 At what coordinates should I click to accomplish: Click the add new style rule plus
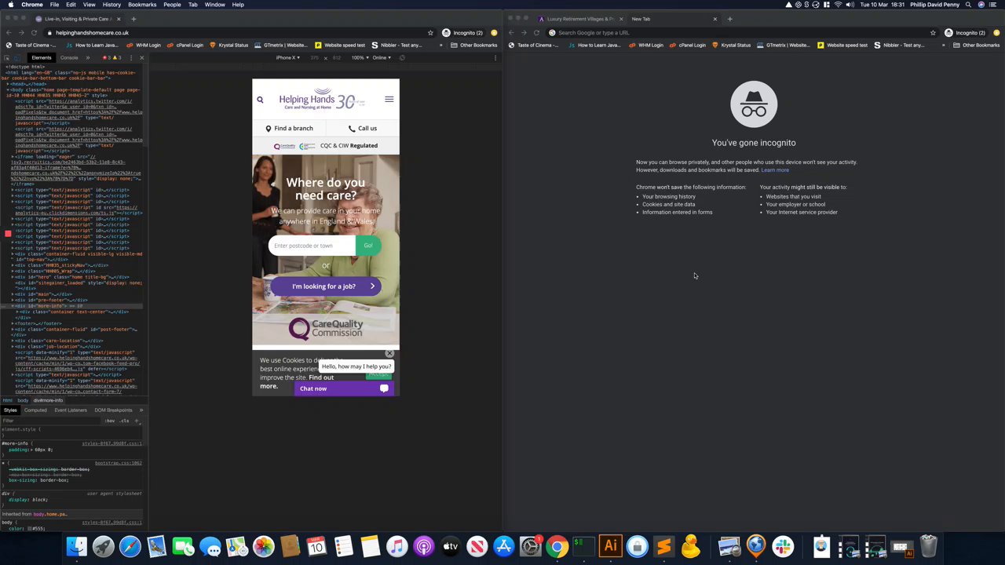pos(137,421)
